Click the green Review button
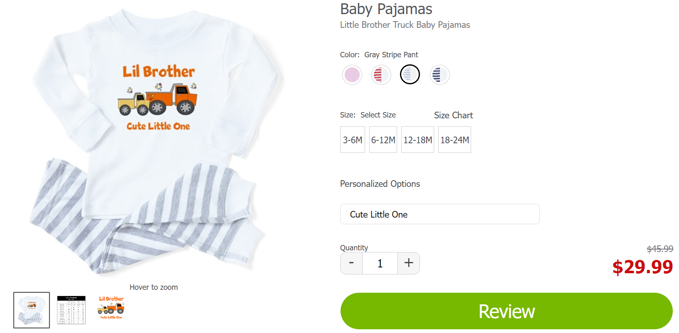 coord(506,311)
